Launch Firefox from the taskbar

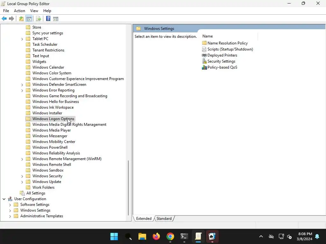pos(156,236)
